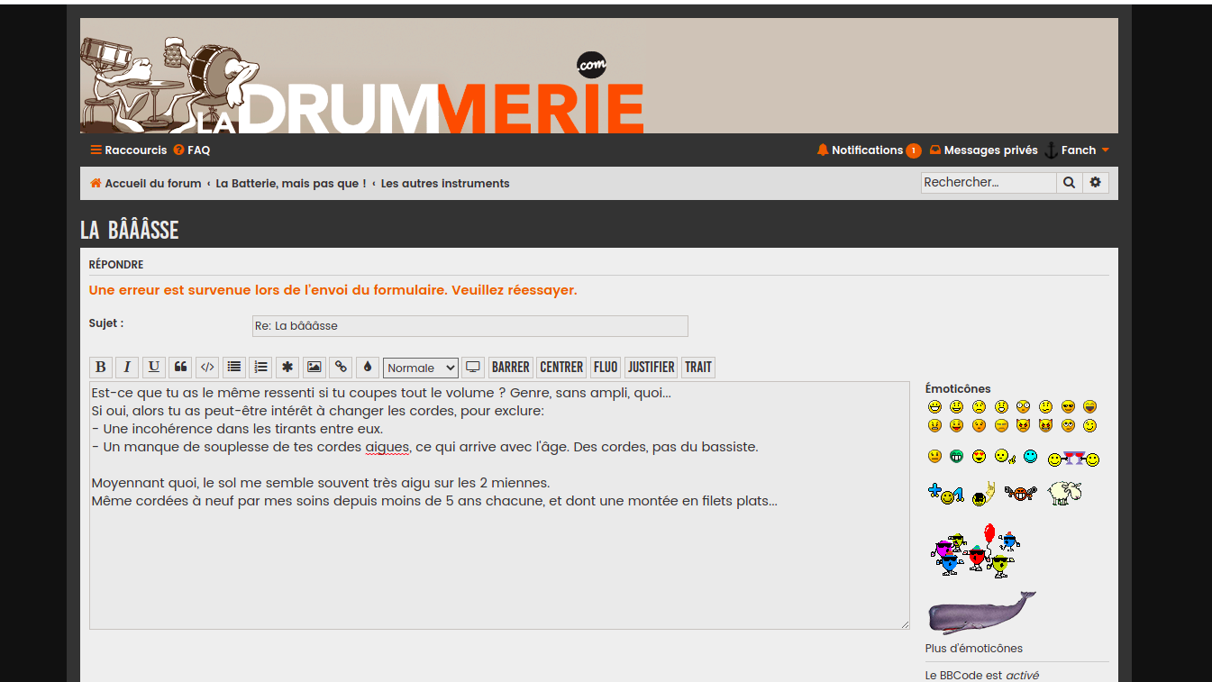1212x682 pixels.
Task: Insert an image tag
Action: pyautogui.click(x=314, y=368)
